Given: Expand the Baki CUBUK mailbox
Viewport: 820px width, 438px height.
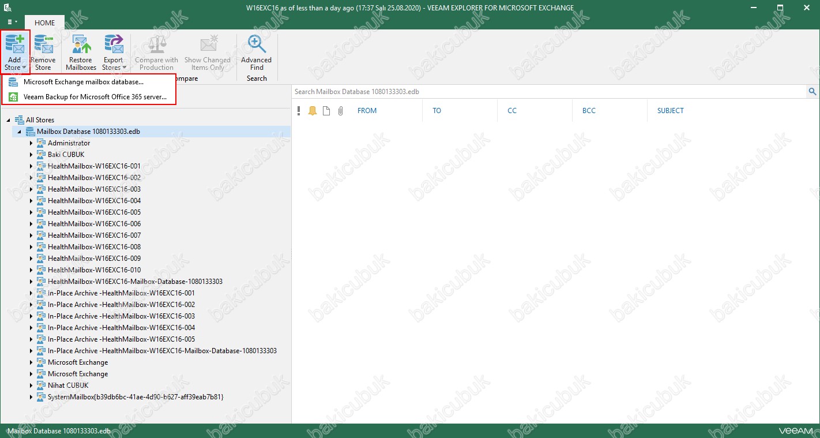Looking at the screenshot, I should click(x=31, y=155).
